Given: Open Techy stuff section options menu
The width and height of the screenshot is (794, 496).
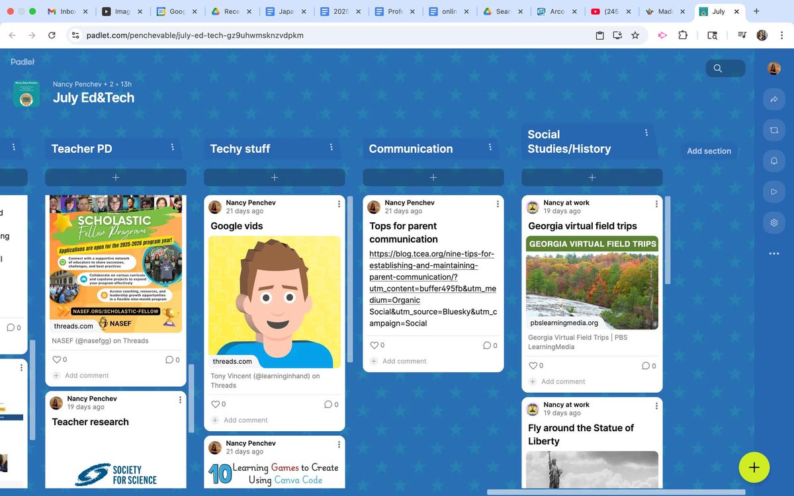Looking at the screenshot, I should pyautogui.click(x=331, y=147).
